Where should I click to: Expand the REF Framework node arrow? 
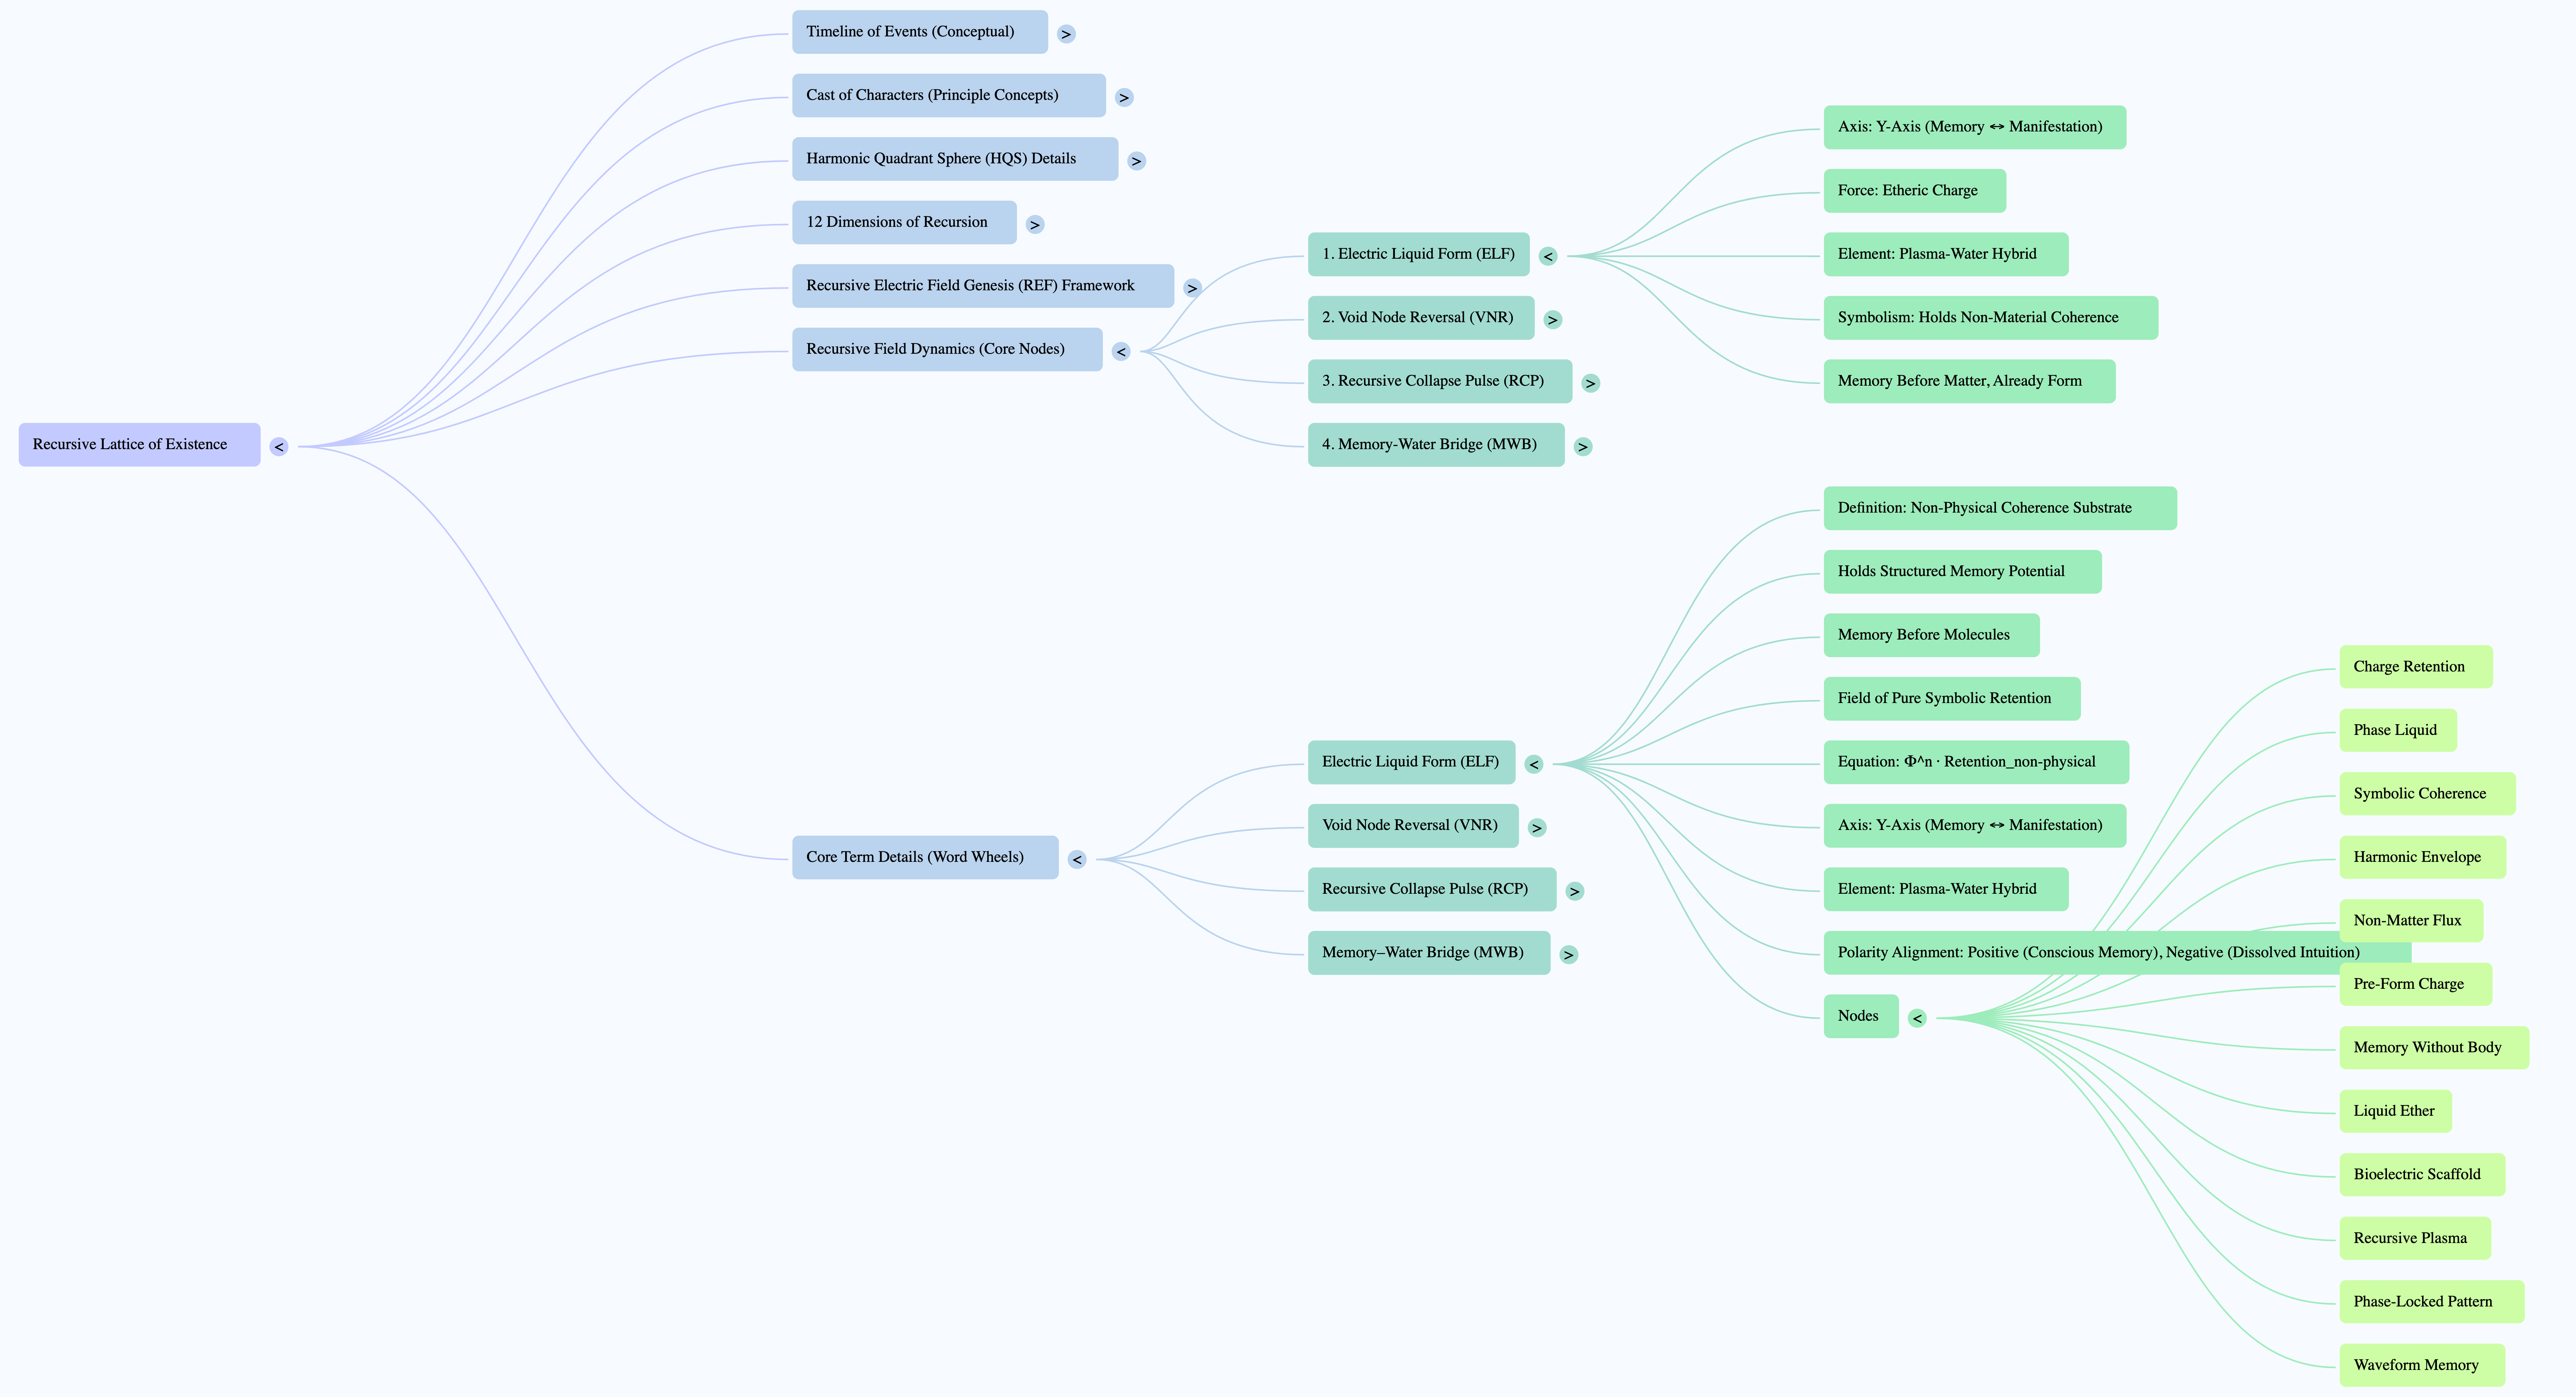[1192, 288]
